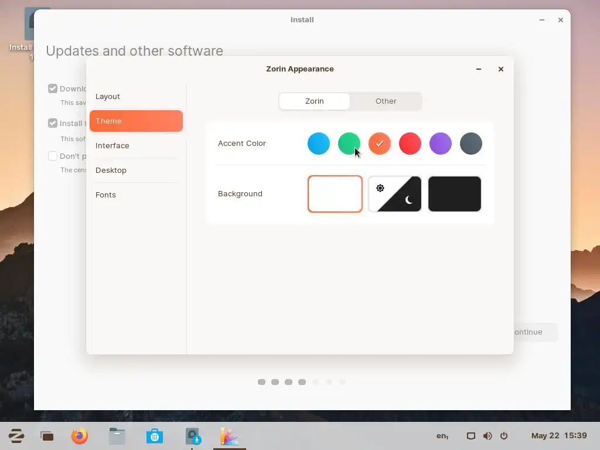Open the keyboard layout indicator en

(442, 436)
